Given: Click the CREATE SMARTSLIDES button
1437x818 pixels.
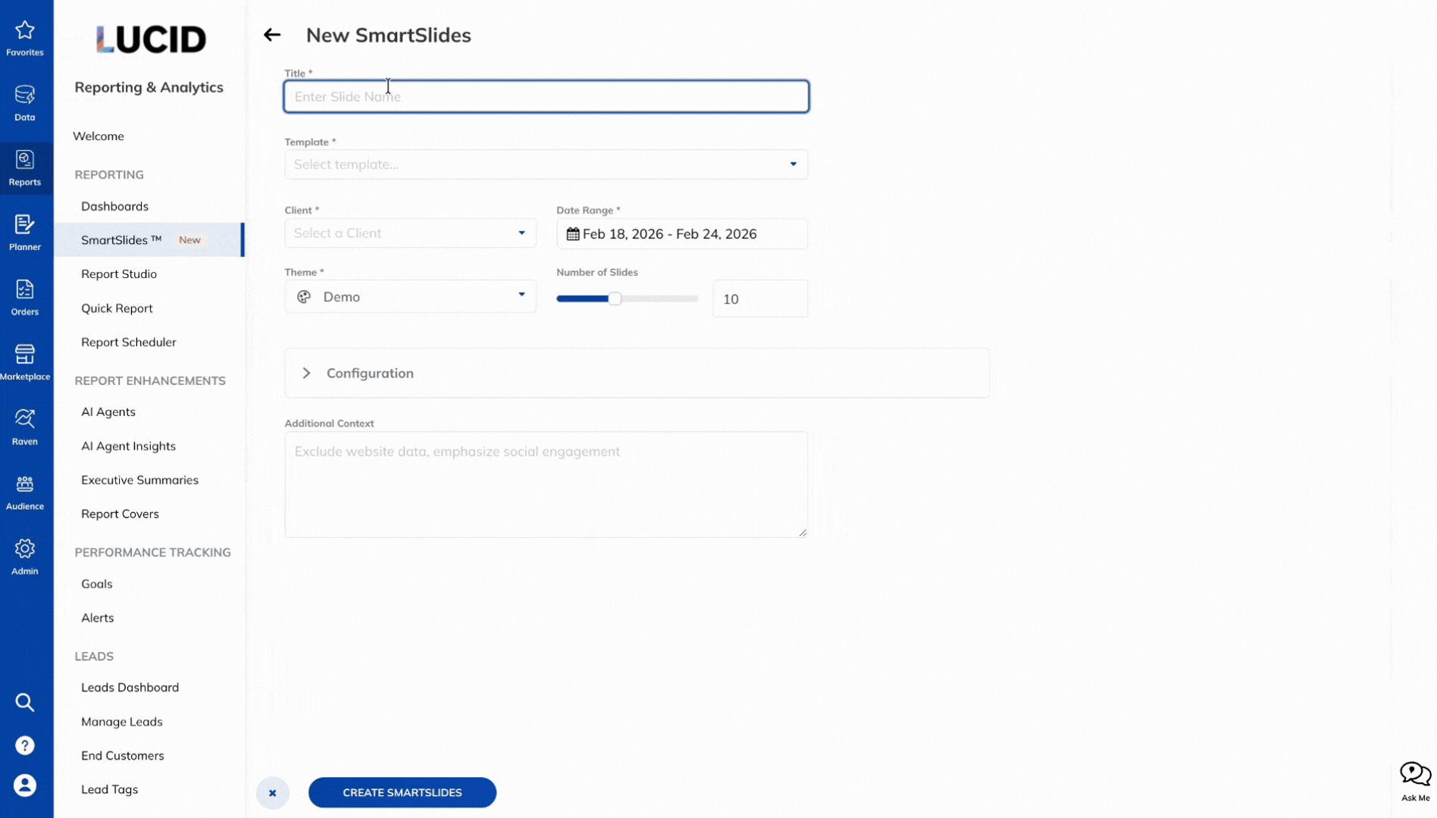Looking at the screenshot, I should click(402, 792).
